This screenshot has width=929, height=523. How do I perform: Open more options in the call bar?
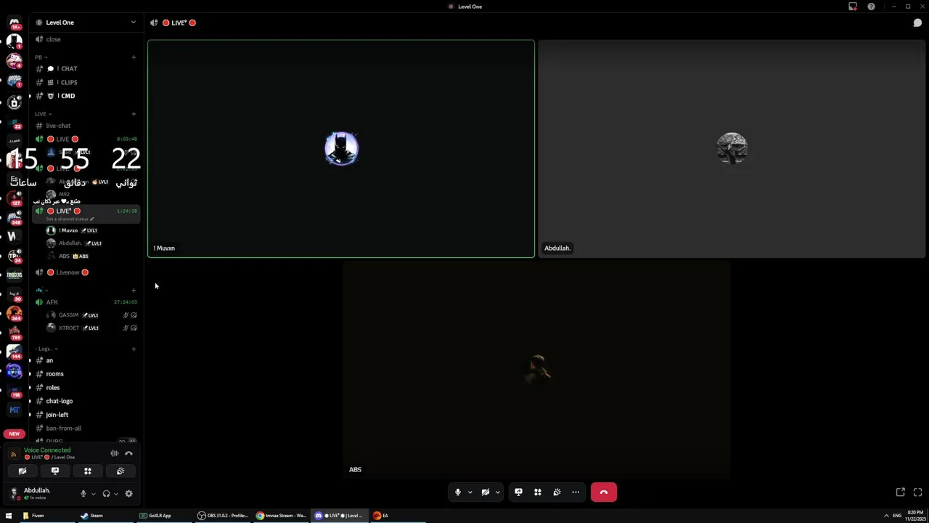576,492
